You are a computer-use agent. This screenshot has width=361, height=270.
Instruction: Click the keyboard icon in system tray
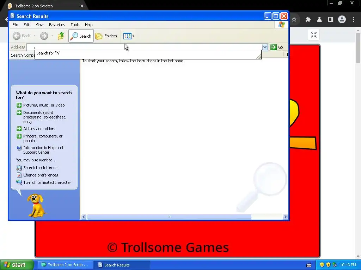click(x=309, y=265)
